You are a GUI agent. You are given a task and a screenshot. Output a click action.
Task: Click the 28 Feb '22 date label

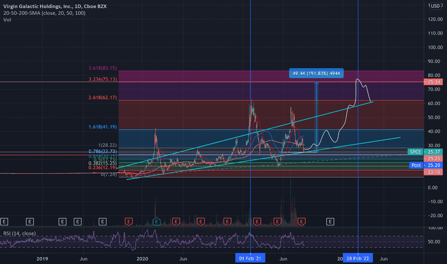coord(358,259)
